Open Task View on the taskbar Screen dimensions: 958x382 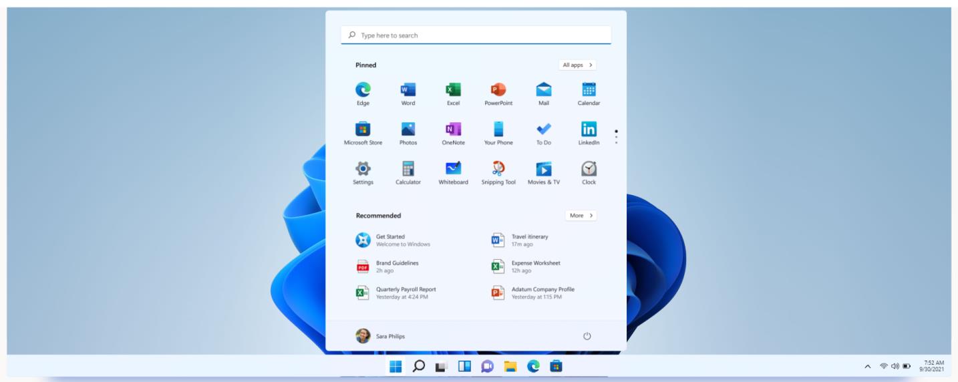pyautogui.click(x=441, y=366)
